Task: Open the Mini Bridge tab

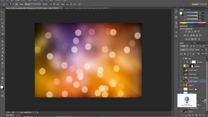Action: pos(10,115)
